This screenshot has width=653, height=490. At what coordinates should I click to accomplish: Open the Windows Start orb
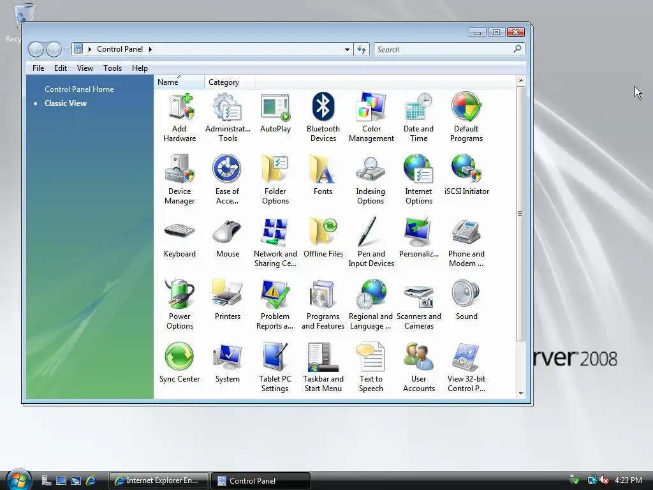click(18, 480)
